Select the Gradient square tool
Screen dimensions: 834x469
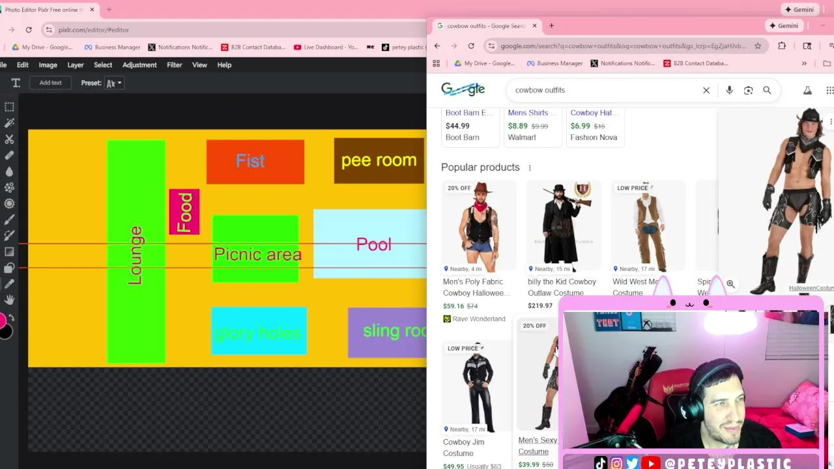pyautogui.click(x=9, y=251)
